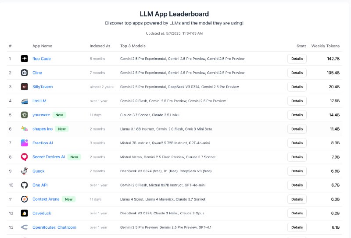
Task: Click the Quack duck icon
Action: click(25, 171)
